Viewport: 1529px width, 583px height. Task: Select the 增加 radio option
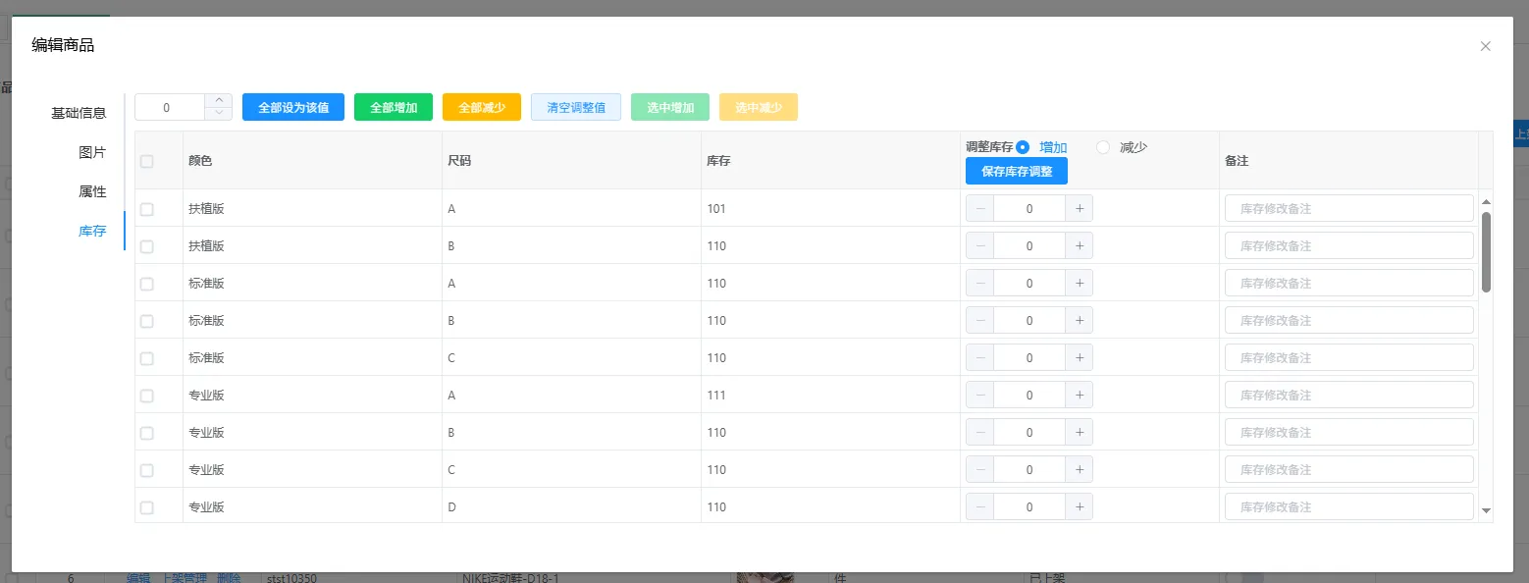[x=1023, y=147]
